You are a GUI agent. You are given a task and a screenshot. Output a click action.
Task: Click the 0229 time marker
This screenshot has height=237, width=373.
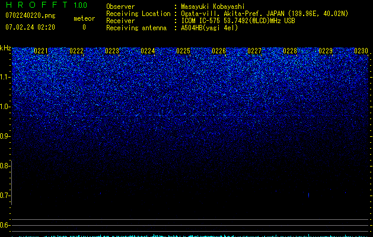click(326, 51)
